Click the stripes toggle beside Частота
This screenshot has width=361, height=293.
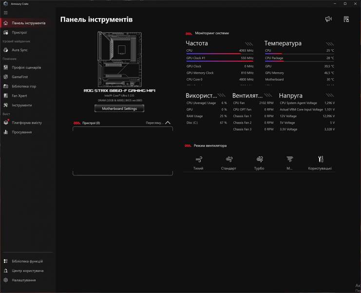(249, 44)
